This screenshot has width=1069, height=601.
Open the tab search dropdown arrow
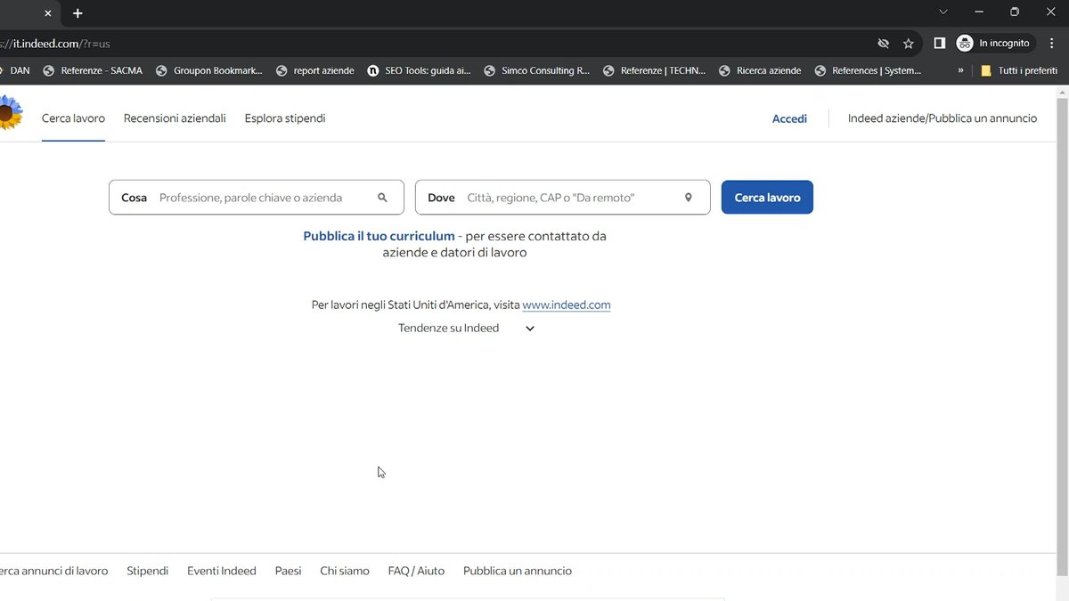(943, 12)
